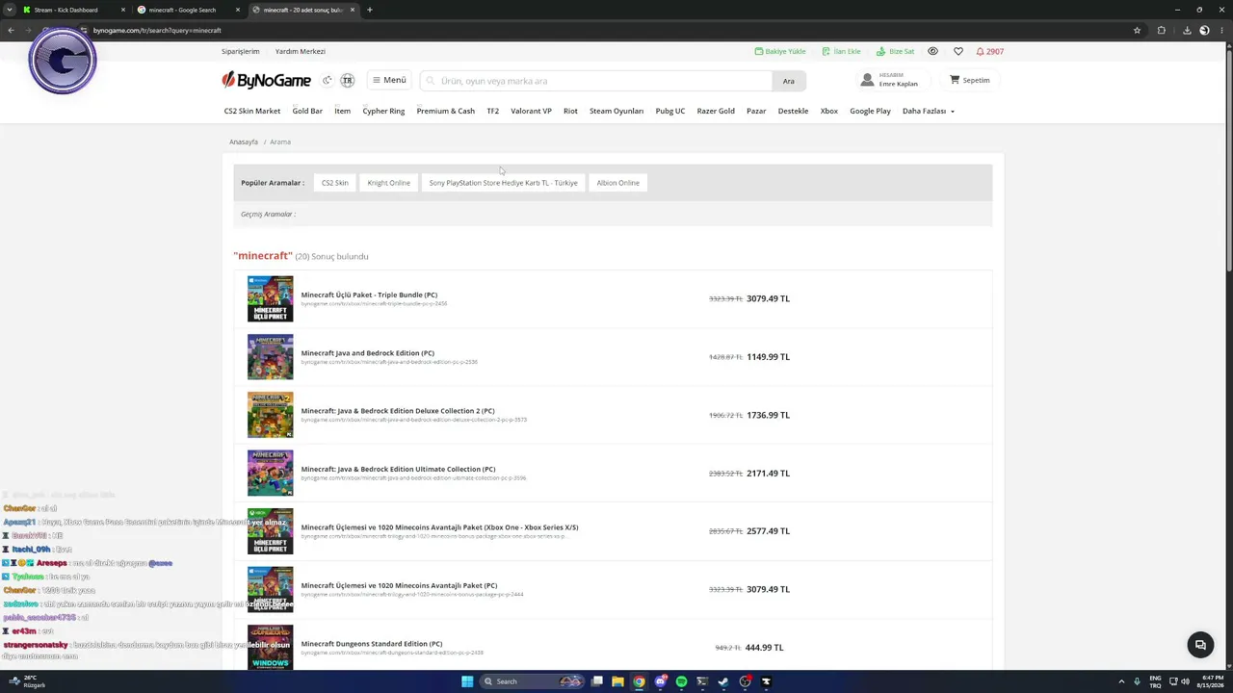Open the Gold Bar category
Screen dimensions: 1233x693
pyautogui.click(x=307, y=111)
